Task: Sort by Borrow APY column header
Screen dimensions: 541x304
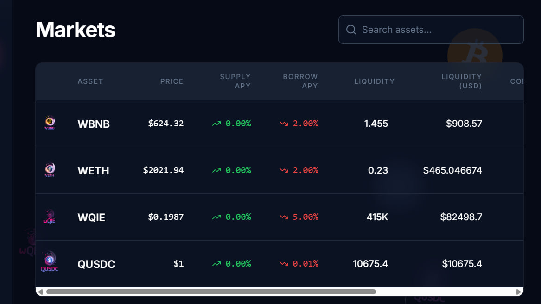Action: point(300,81)
